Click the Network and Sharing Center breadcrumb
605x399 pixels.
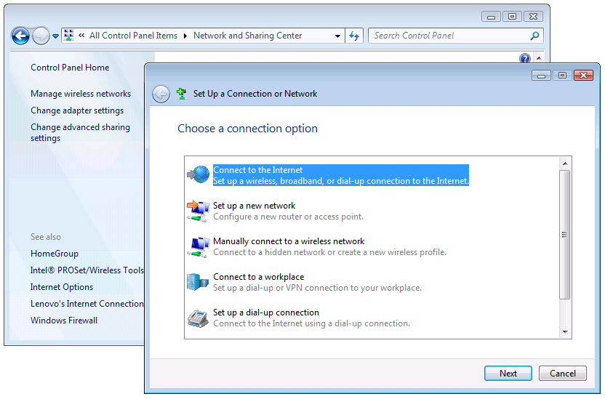click(x=248, y=36)
